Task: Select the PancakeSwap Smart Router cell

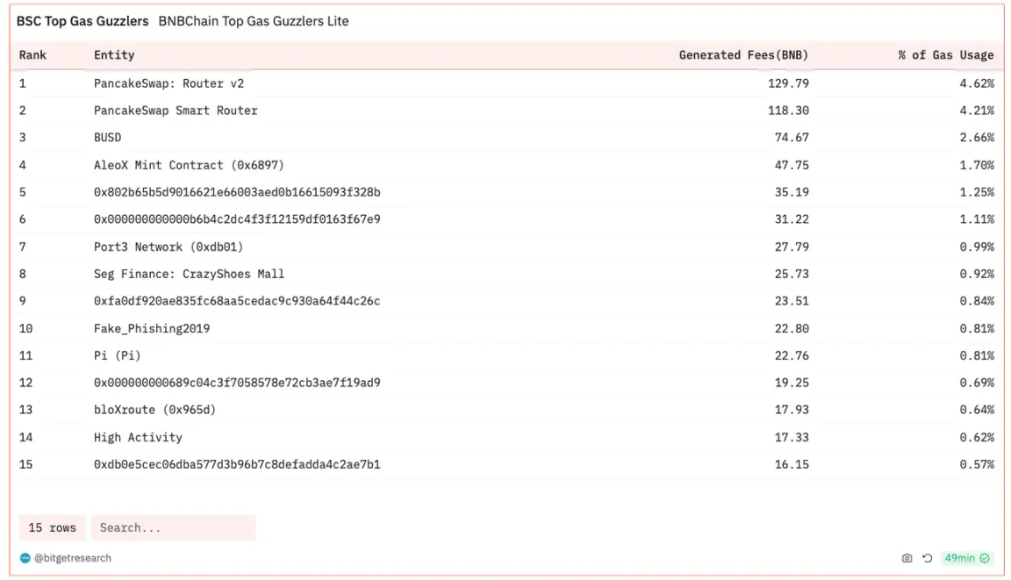Action: [x=176, y=111]
